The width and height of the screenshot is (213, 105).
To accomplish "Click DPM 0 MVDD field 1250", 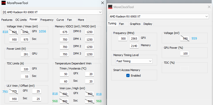I will [x=90, y=32].
